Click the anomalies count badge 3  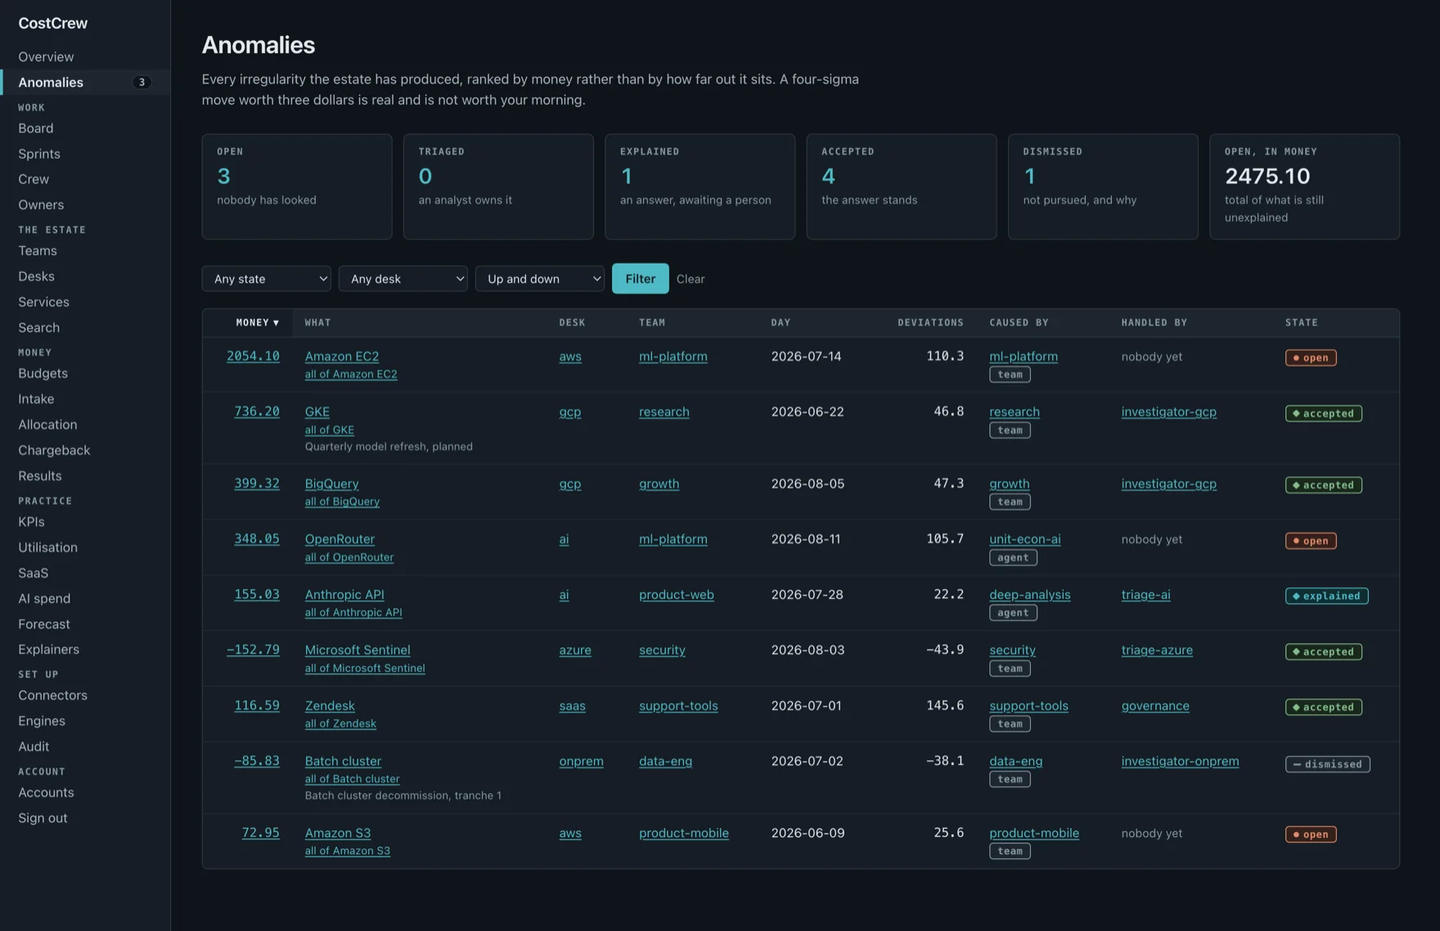142,82
